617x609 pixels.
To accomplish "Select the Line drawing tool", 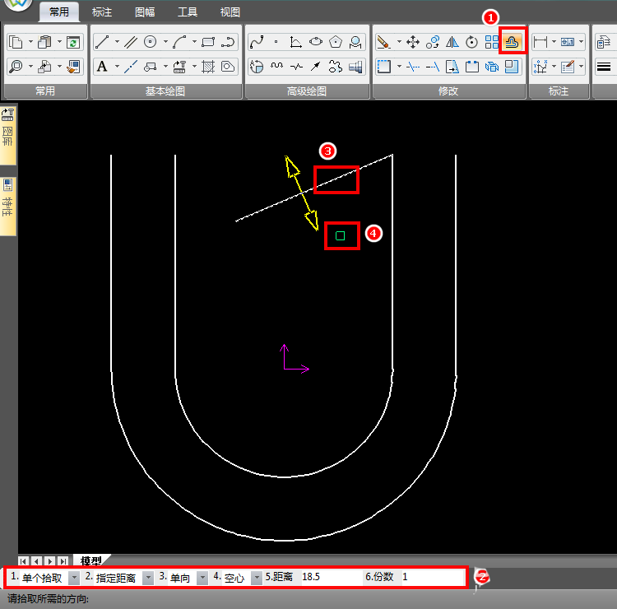I will point(102,41).
